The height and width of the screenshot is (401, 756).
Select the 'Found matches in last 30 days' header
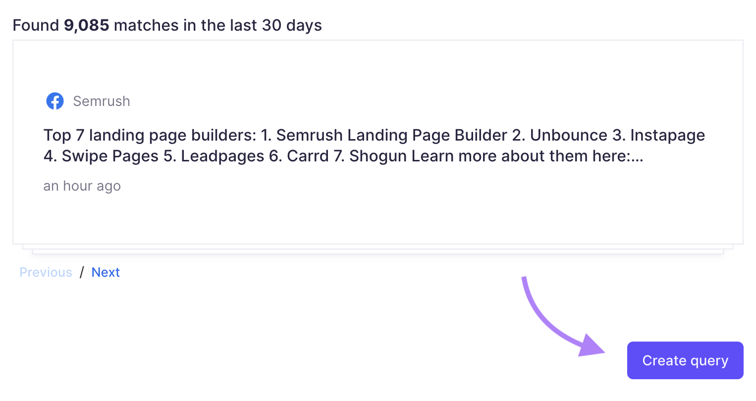(x=167, y=25)
